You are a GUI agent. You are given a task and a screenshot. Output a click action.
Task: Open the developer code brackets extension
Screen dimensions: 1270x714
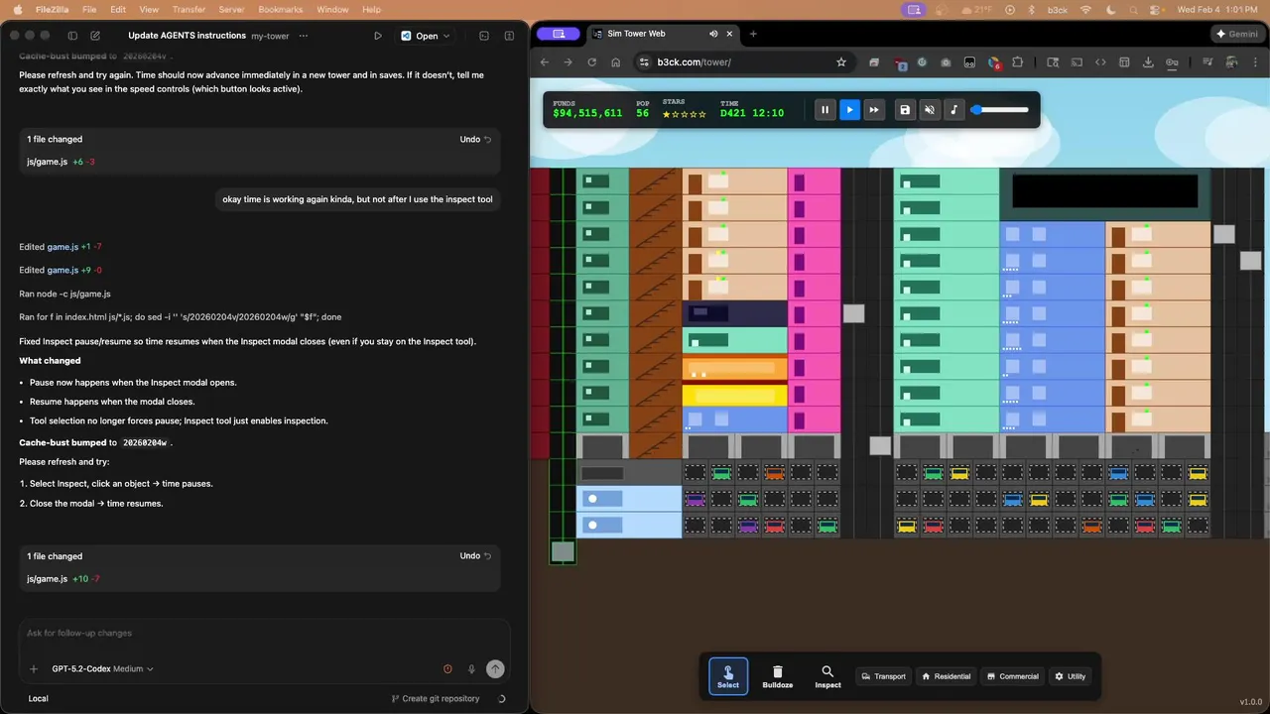click(1100, 62)
